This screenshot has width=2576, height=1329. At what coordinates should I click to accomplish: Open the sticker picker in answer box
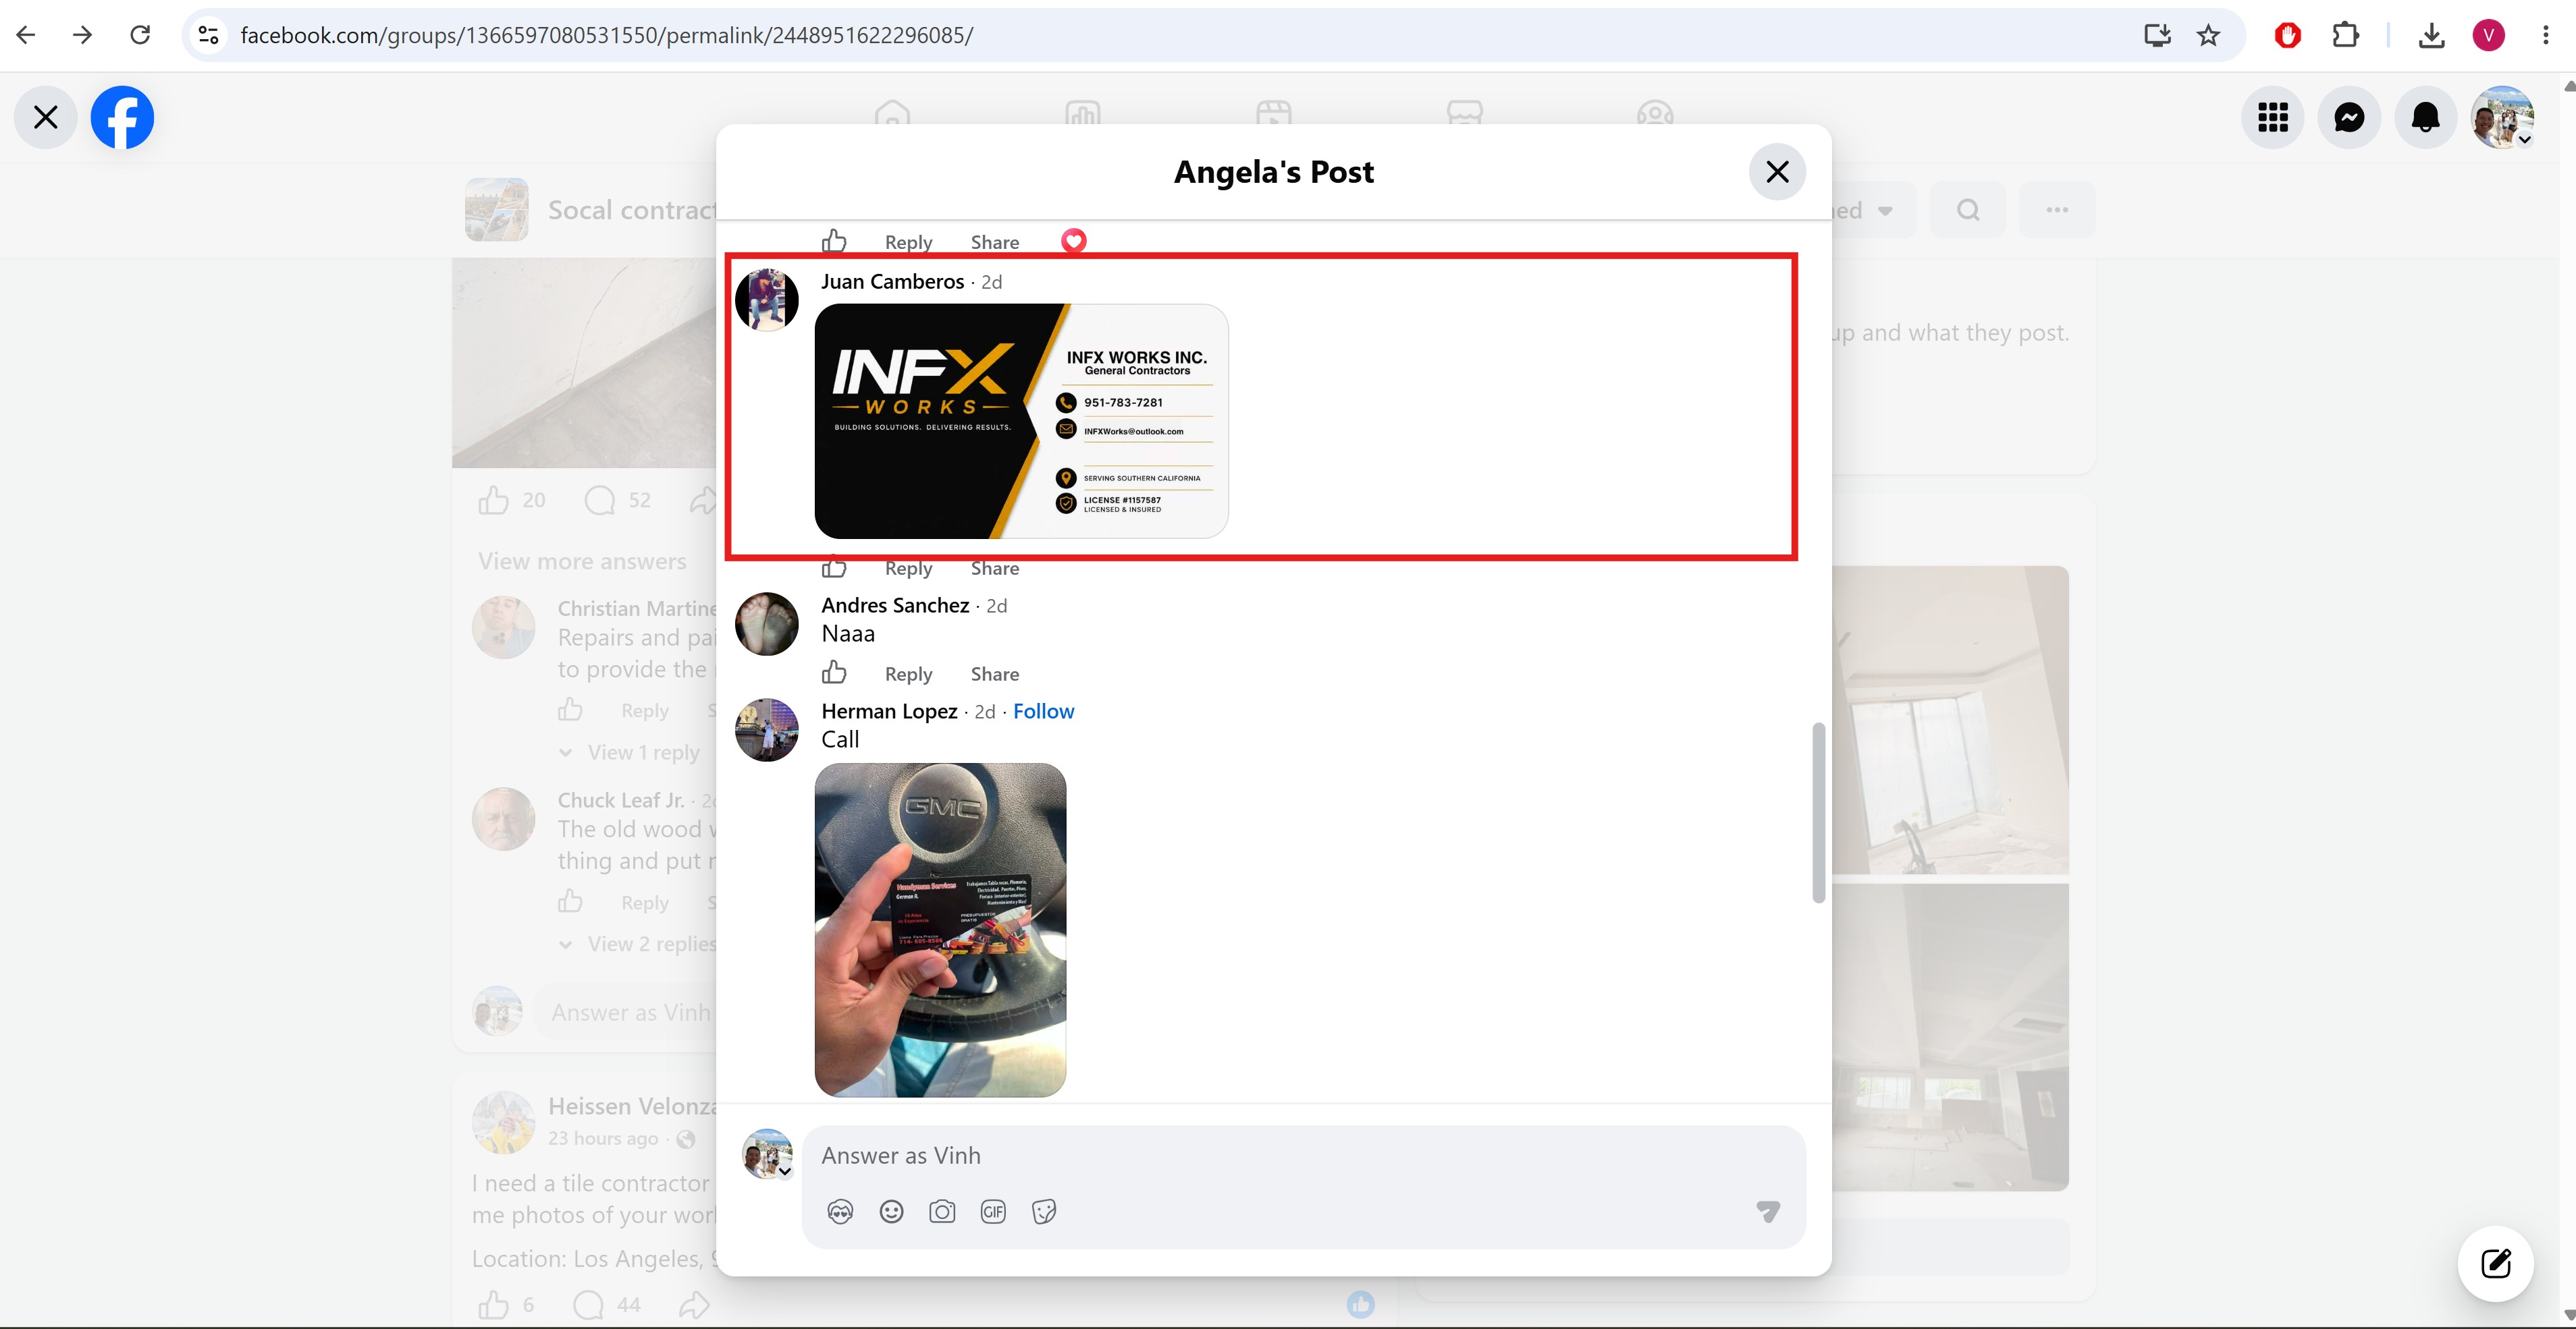[1044, 1212]
